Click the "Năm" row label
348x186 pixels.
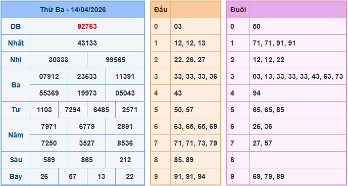pos(16,135)
